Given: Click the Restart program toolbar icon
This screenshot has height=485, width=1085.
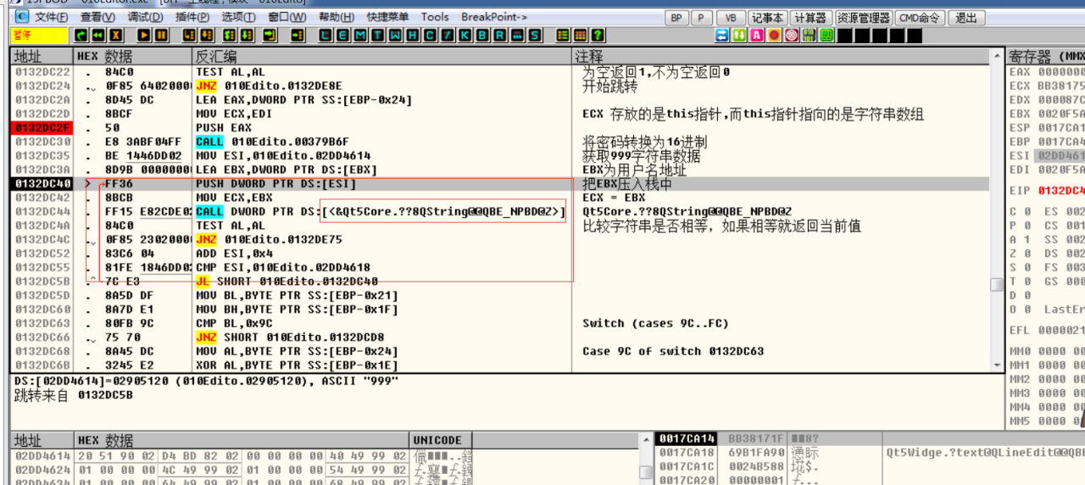Looking at the screenshot, I should click(98, 36).
